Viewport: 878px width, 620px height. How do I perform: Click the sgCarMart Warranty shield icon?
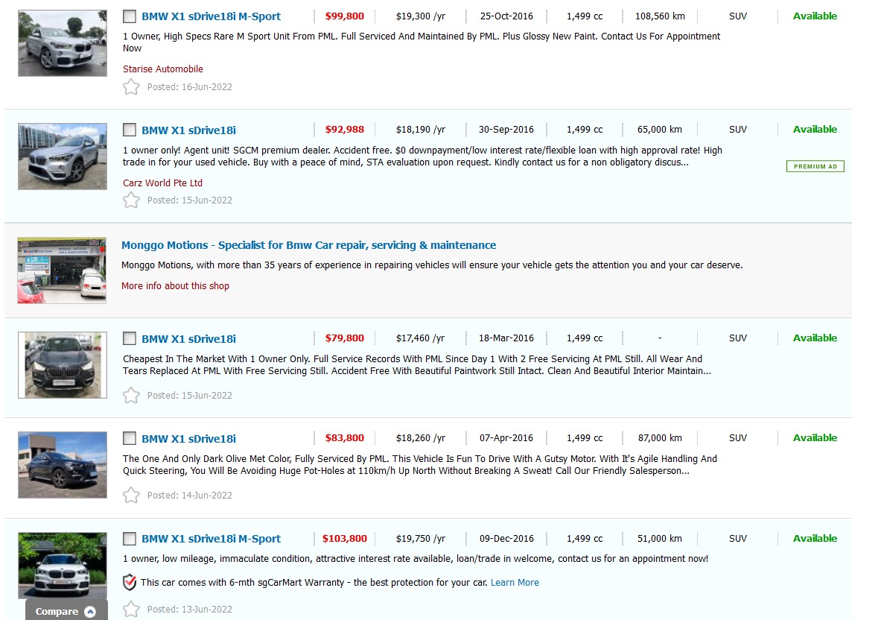[130, 582]
